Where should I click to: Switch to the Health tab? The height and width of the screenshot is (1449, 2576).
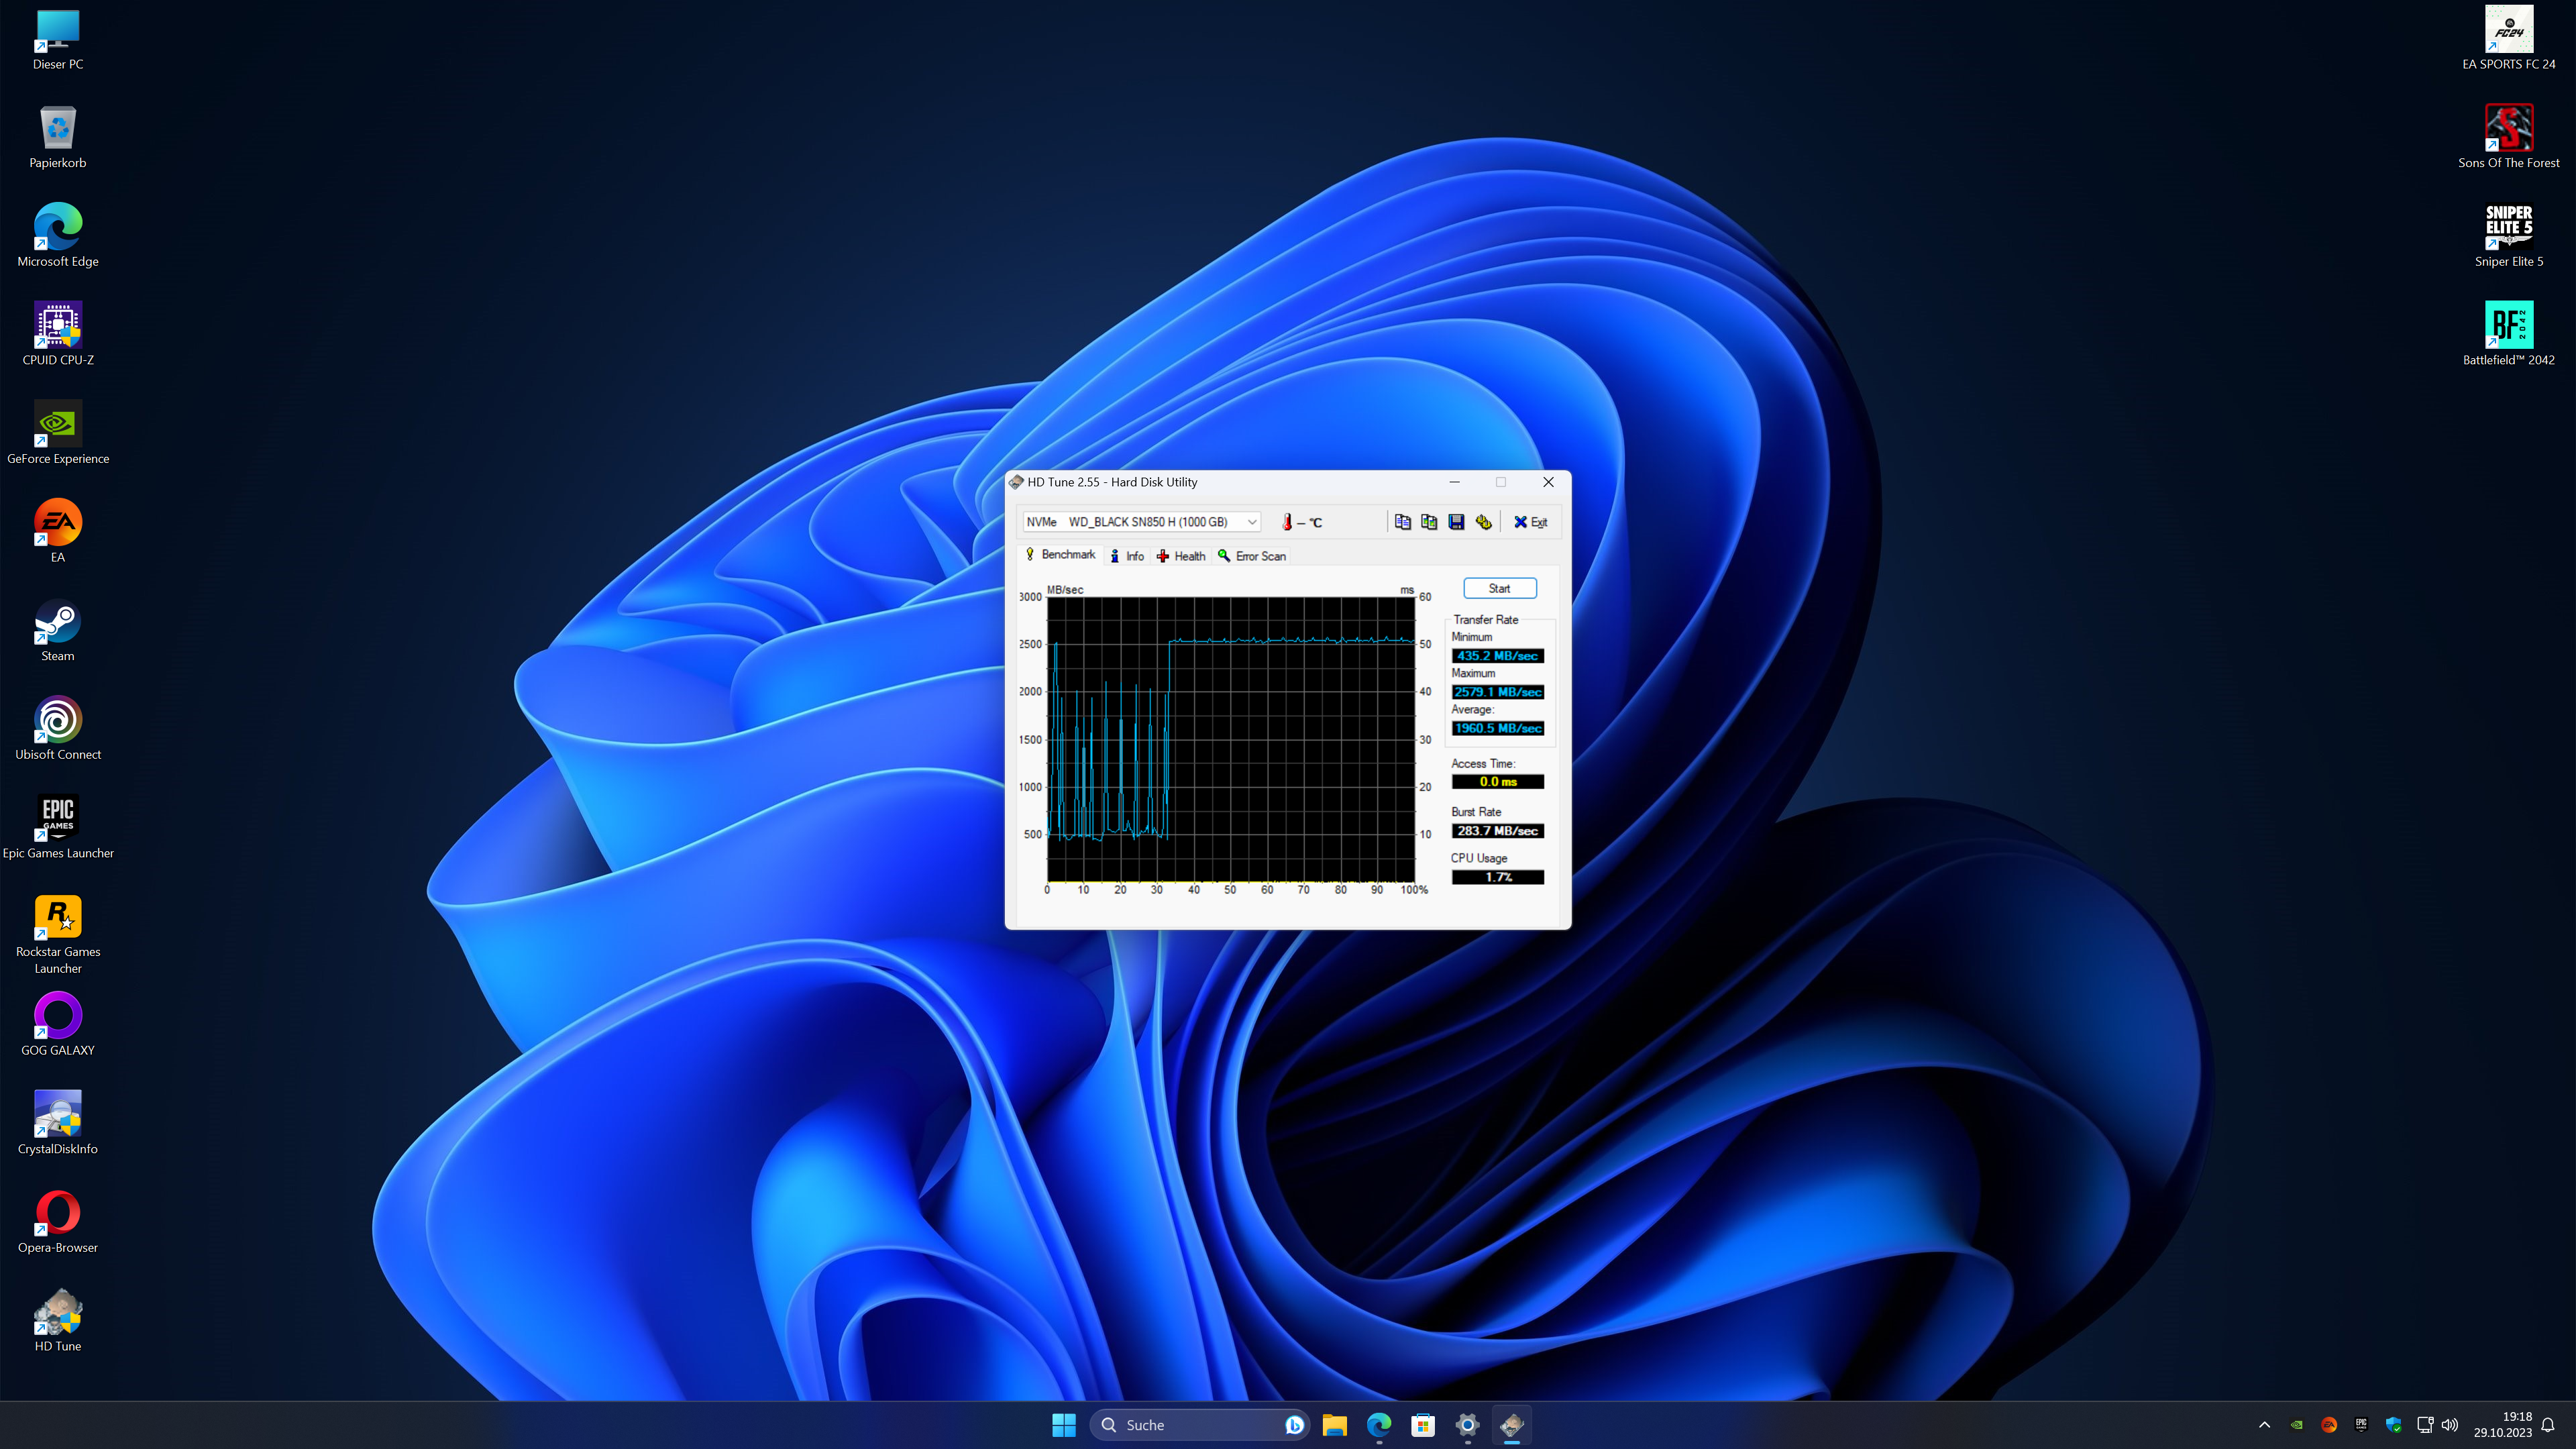coord(1181,556)
